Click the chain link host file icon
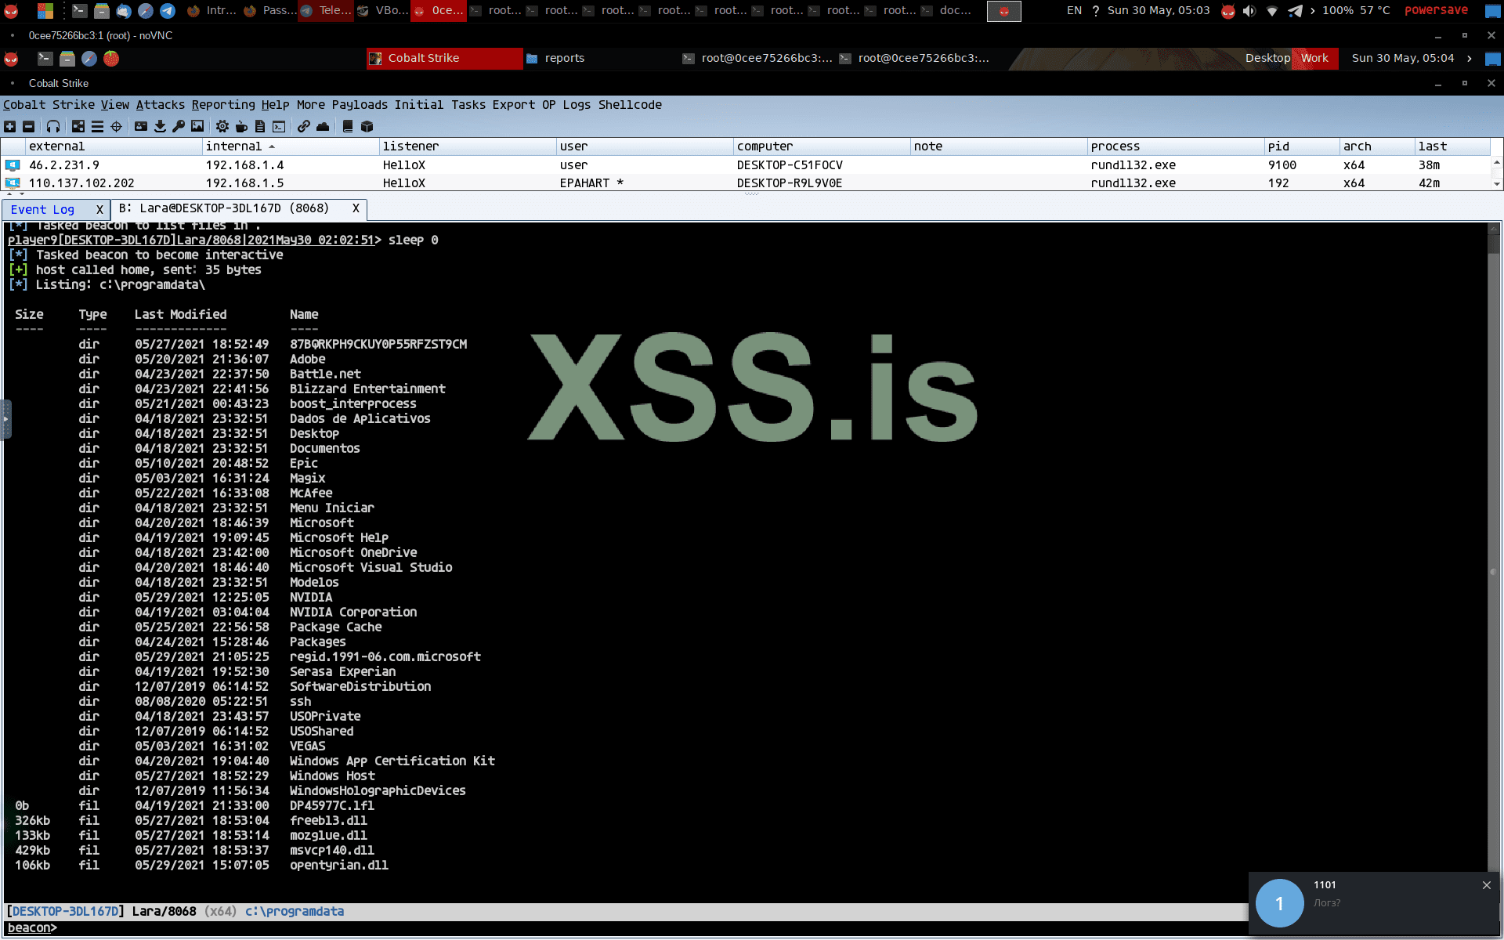 point(304,126)
